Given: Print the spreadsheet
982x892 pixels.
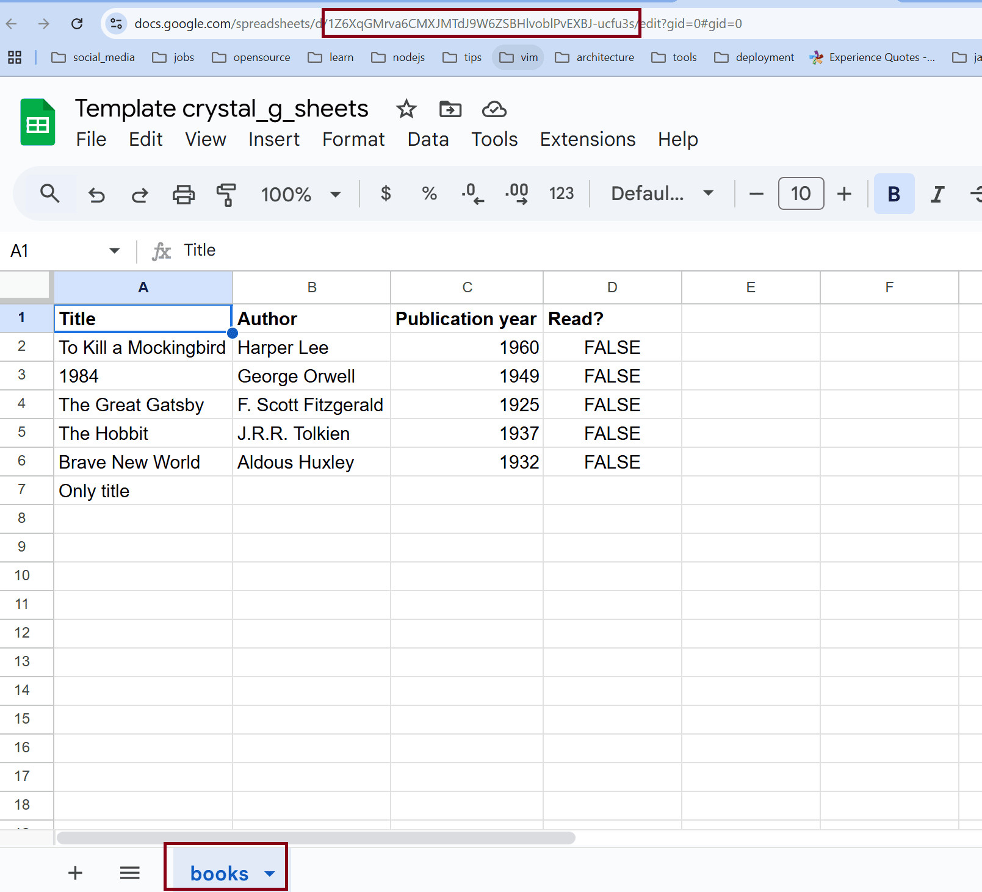Looking at the screenshot, I should coord(184,195).
